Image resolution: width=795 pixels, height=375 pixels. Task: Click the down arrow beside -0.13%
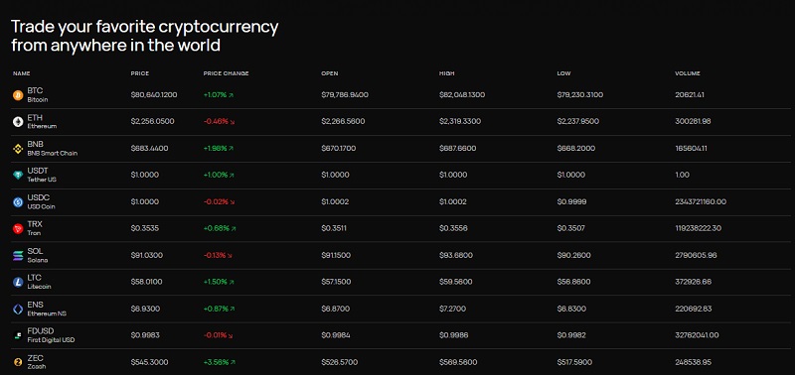coord(230,256)
